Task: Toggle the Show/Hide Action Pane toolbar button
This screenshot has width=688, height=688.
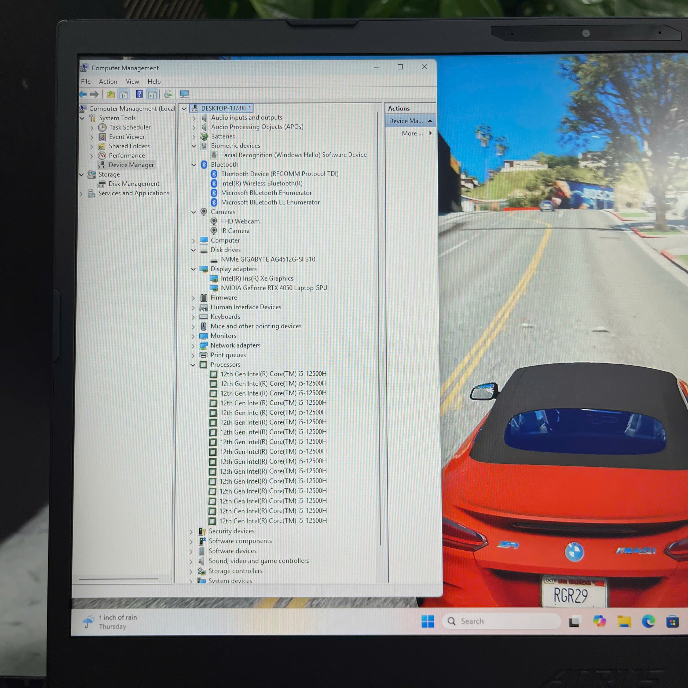Action: 152,94
